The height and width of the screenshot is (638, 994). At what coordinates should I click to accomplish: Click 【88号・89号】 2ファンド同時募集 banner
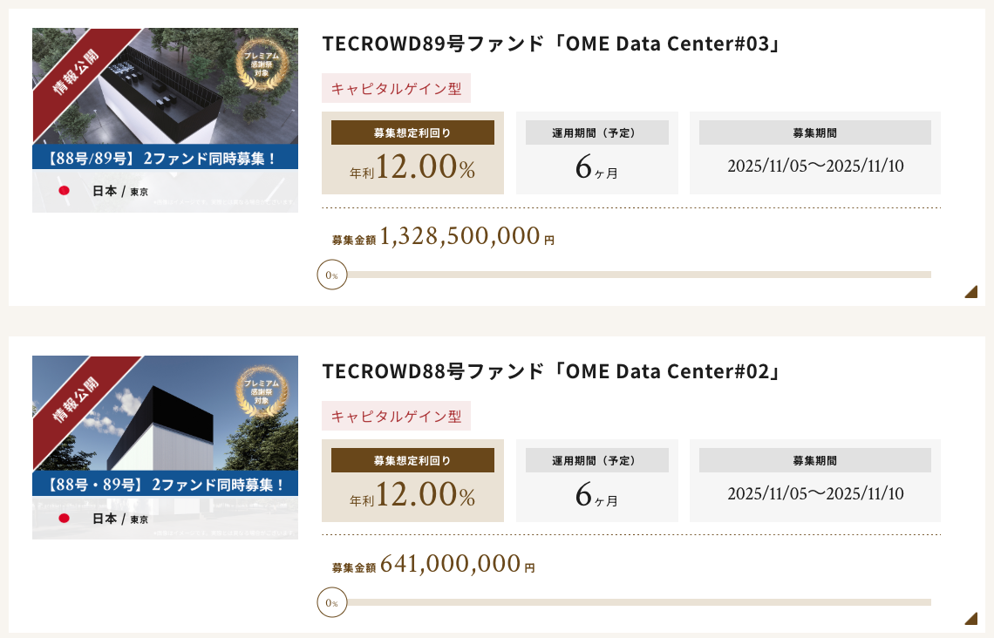[x=165, y=485]
